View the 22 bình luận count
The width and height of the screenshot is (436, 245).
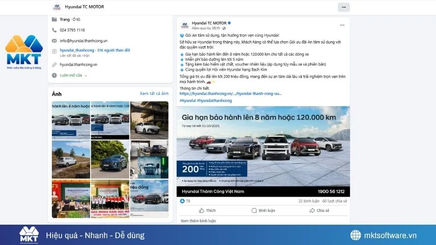tap(309, 201)
